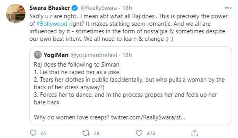The width and height of the screenshot is (238, 138).
Task: Open the quoted YogiMan tweet card
Action: click(131, 86)
